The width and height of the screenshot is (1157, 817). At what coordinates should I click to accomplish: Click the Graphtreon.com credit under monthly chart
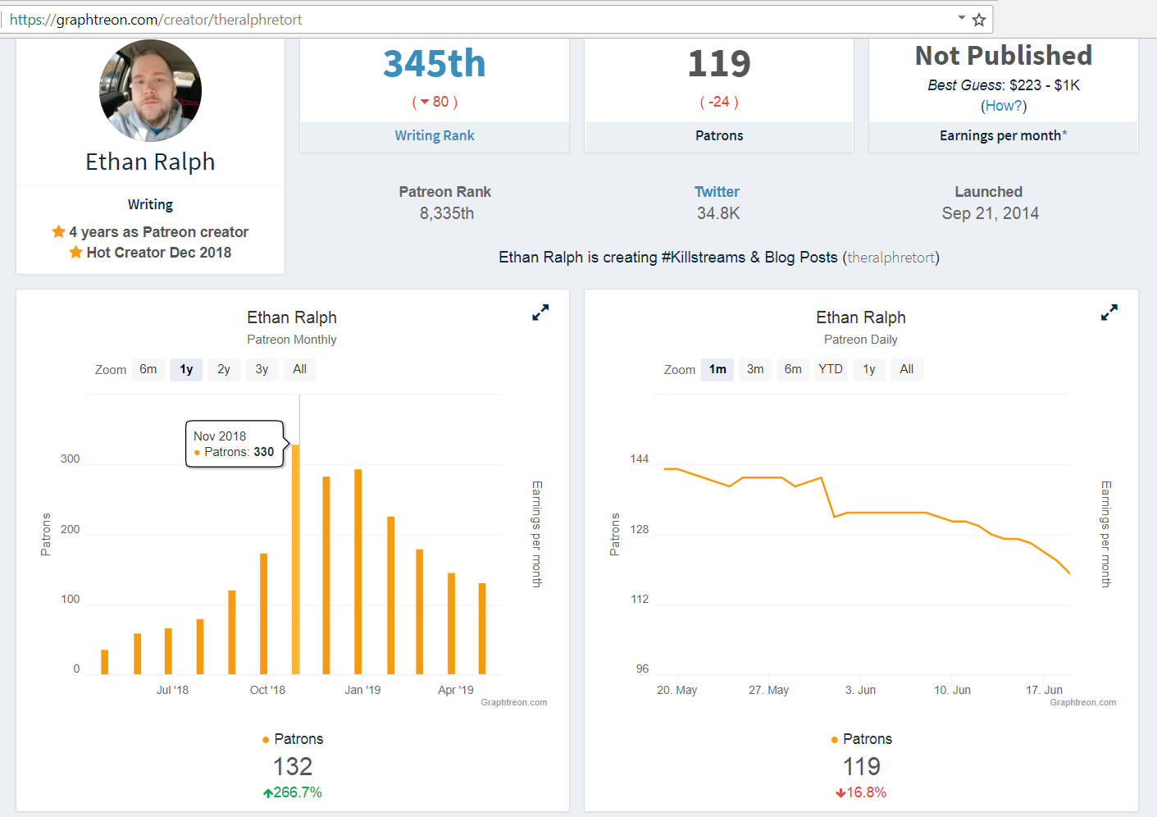[x=514, y=702]
